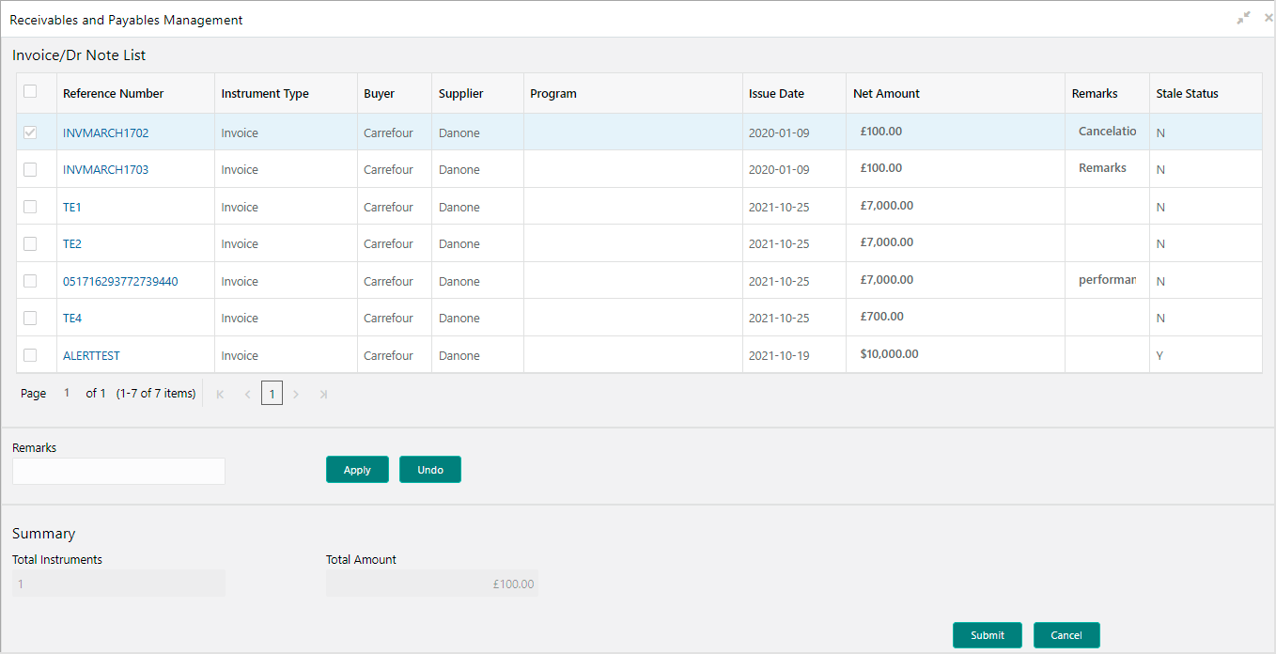Tick the 051716293772739440 row checkbox

(x=30, y=281)
